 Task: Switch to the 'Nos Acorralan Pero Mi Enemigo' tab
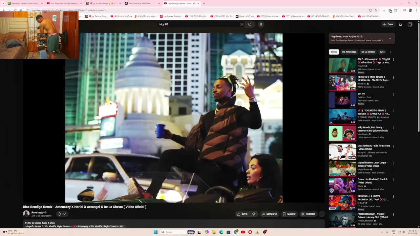(64, 3)
